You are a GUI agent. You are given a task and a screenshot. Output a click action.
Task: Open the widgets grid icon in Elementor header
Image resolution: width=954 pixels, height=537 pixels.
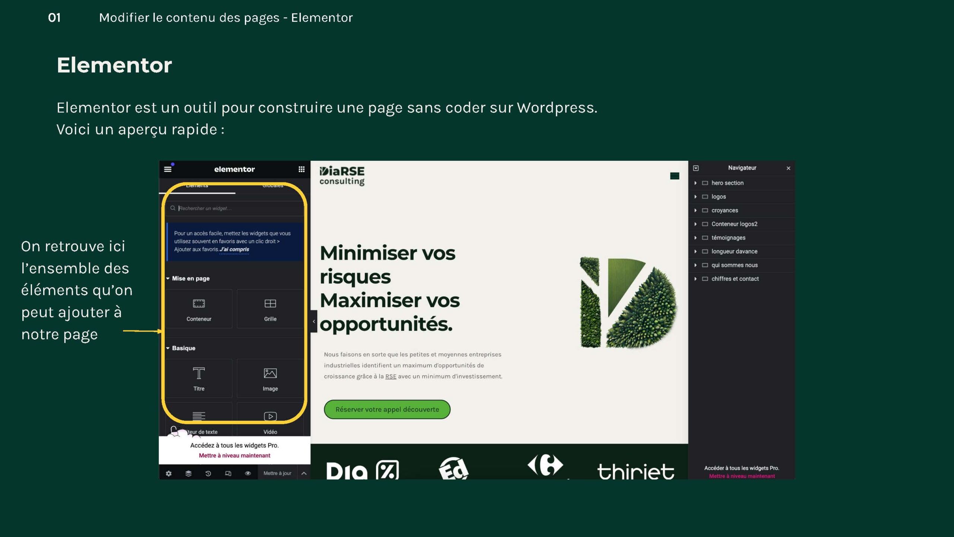click(301, 169)
